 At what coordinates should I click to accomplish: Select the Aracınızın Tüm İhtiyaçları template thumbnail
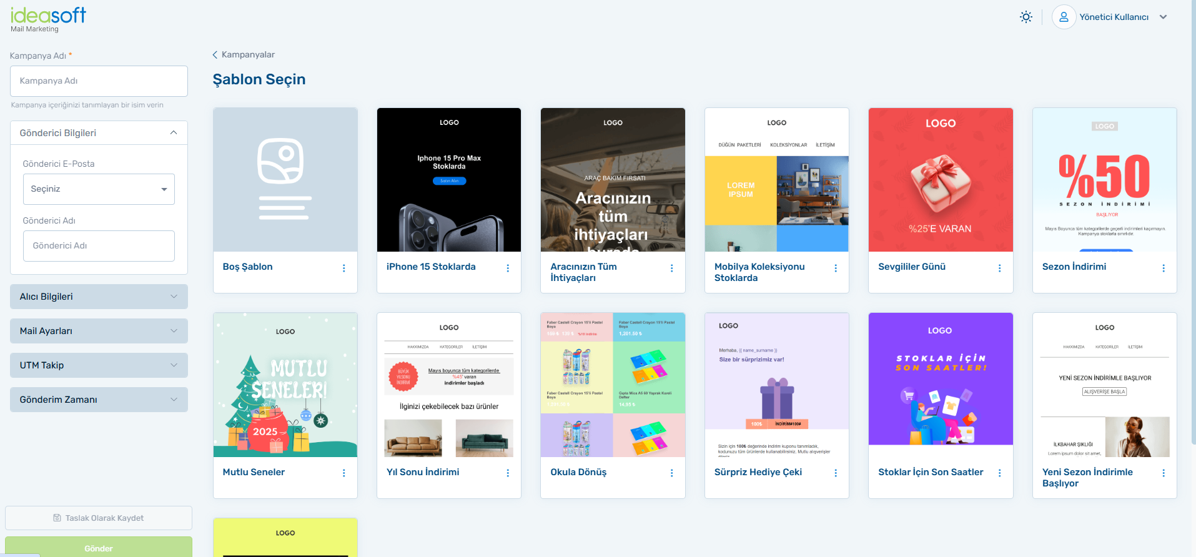tap(613, 180)
